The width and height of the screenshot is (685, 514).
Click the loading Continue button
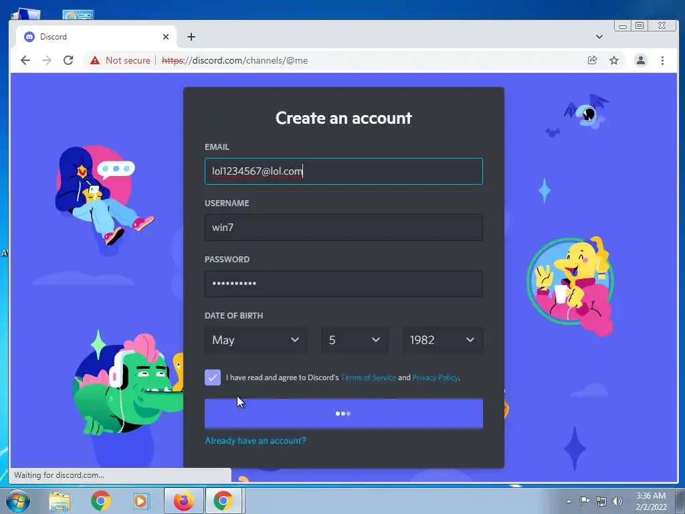344,414
